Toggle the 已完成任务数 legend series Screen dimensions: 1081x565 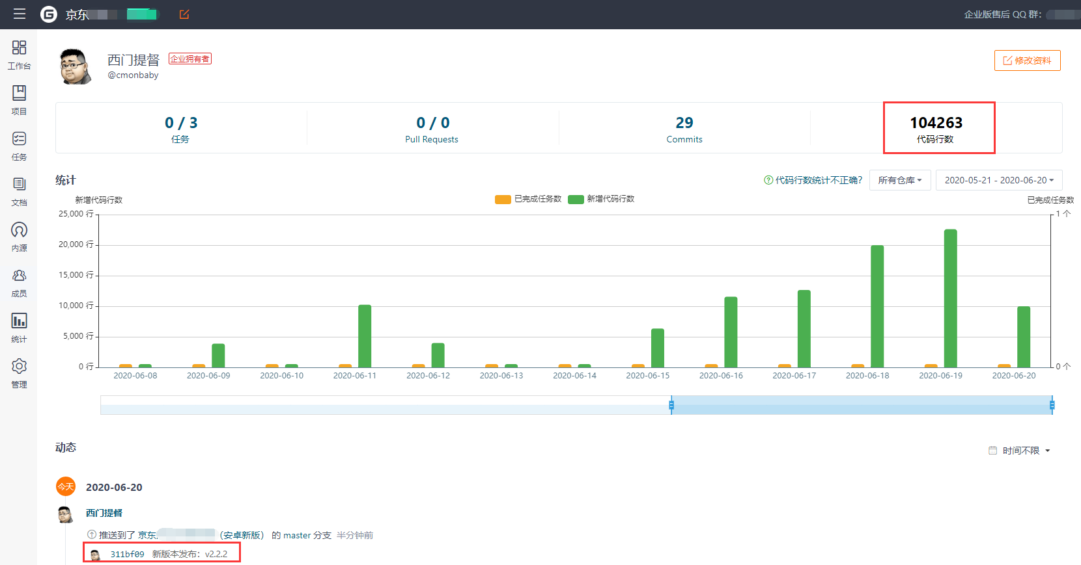point(528,199)
